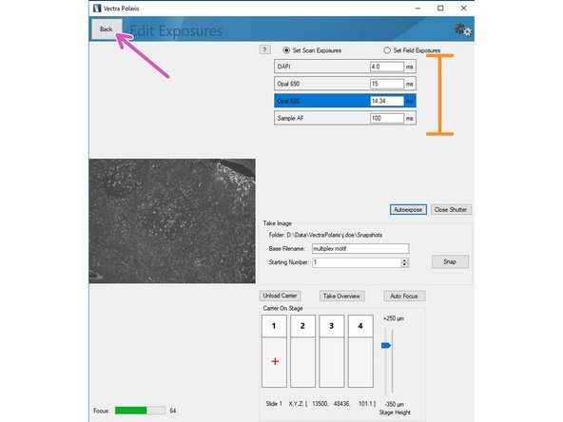Click the live tissue image preview
This screenshot has width=563, height=422.
click(x=172, y=221)
